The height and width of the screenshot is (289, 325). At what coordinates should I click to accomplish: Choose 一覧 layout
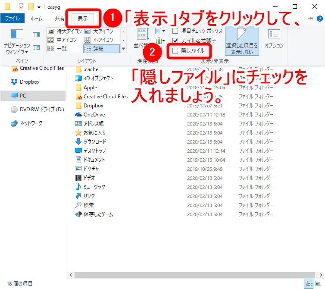coord(57,49)
